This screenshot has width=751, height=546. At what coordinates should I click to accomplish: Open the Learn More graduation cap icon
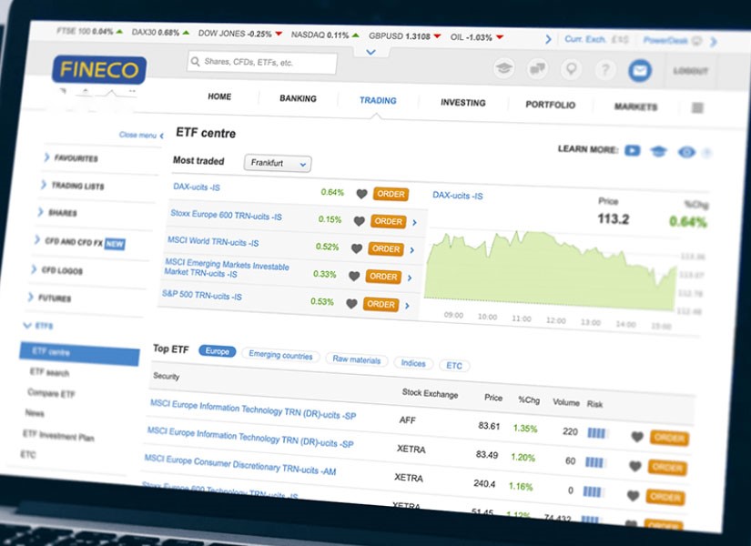point(658,151)
